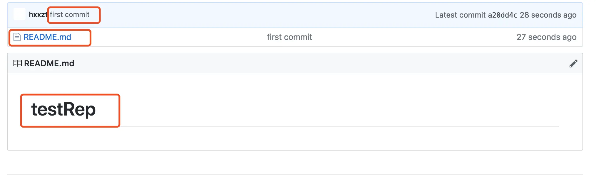Open commit hash a20dd4c
The image size is (596, 190).
tap(503, 15)
